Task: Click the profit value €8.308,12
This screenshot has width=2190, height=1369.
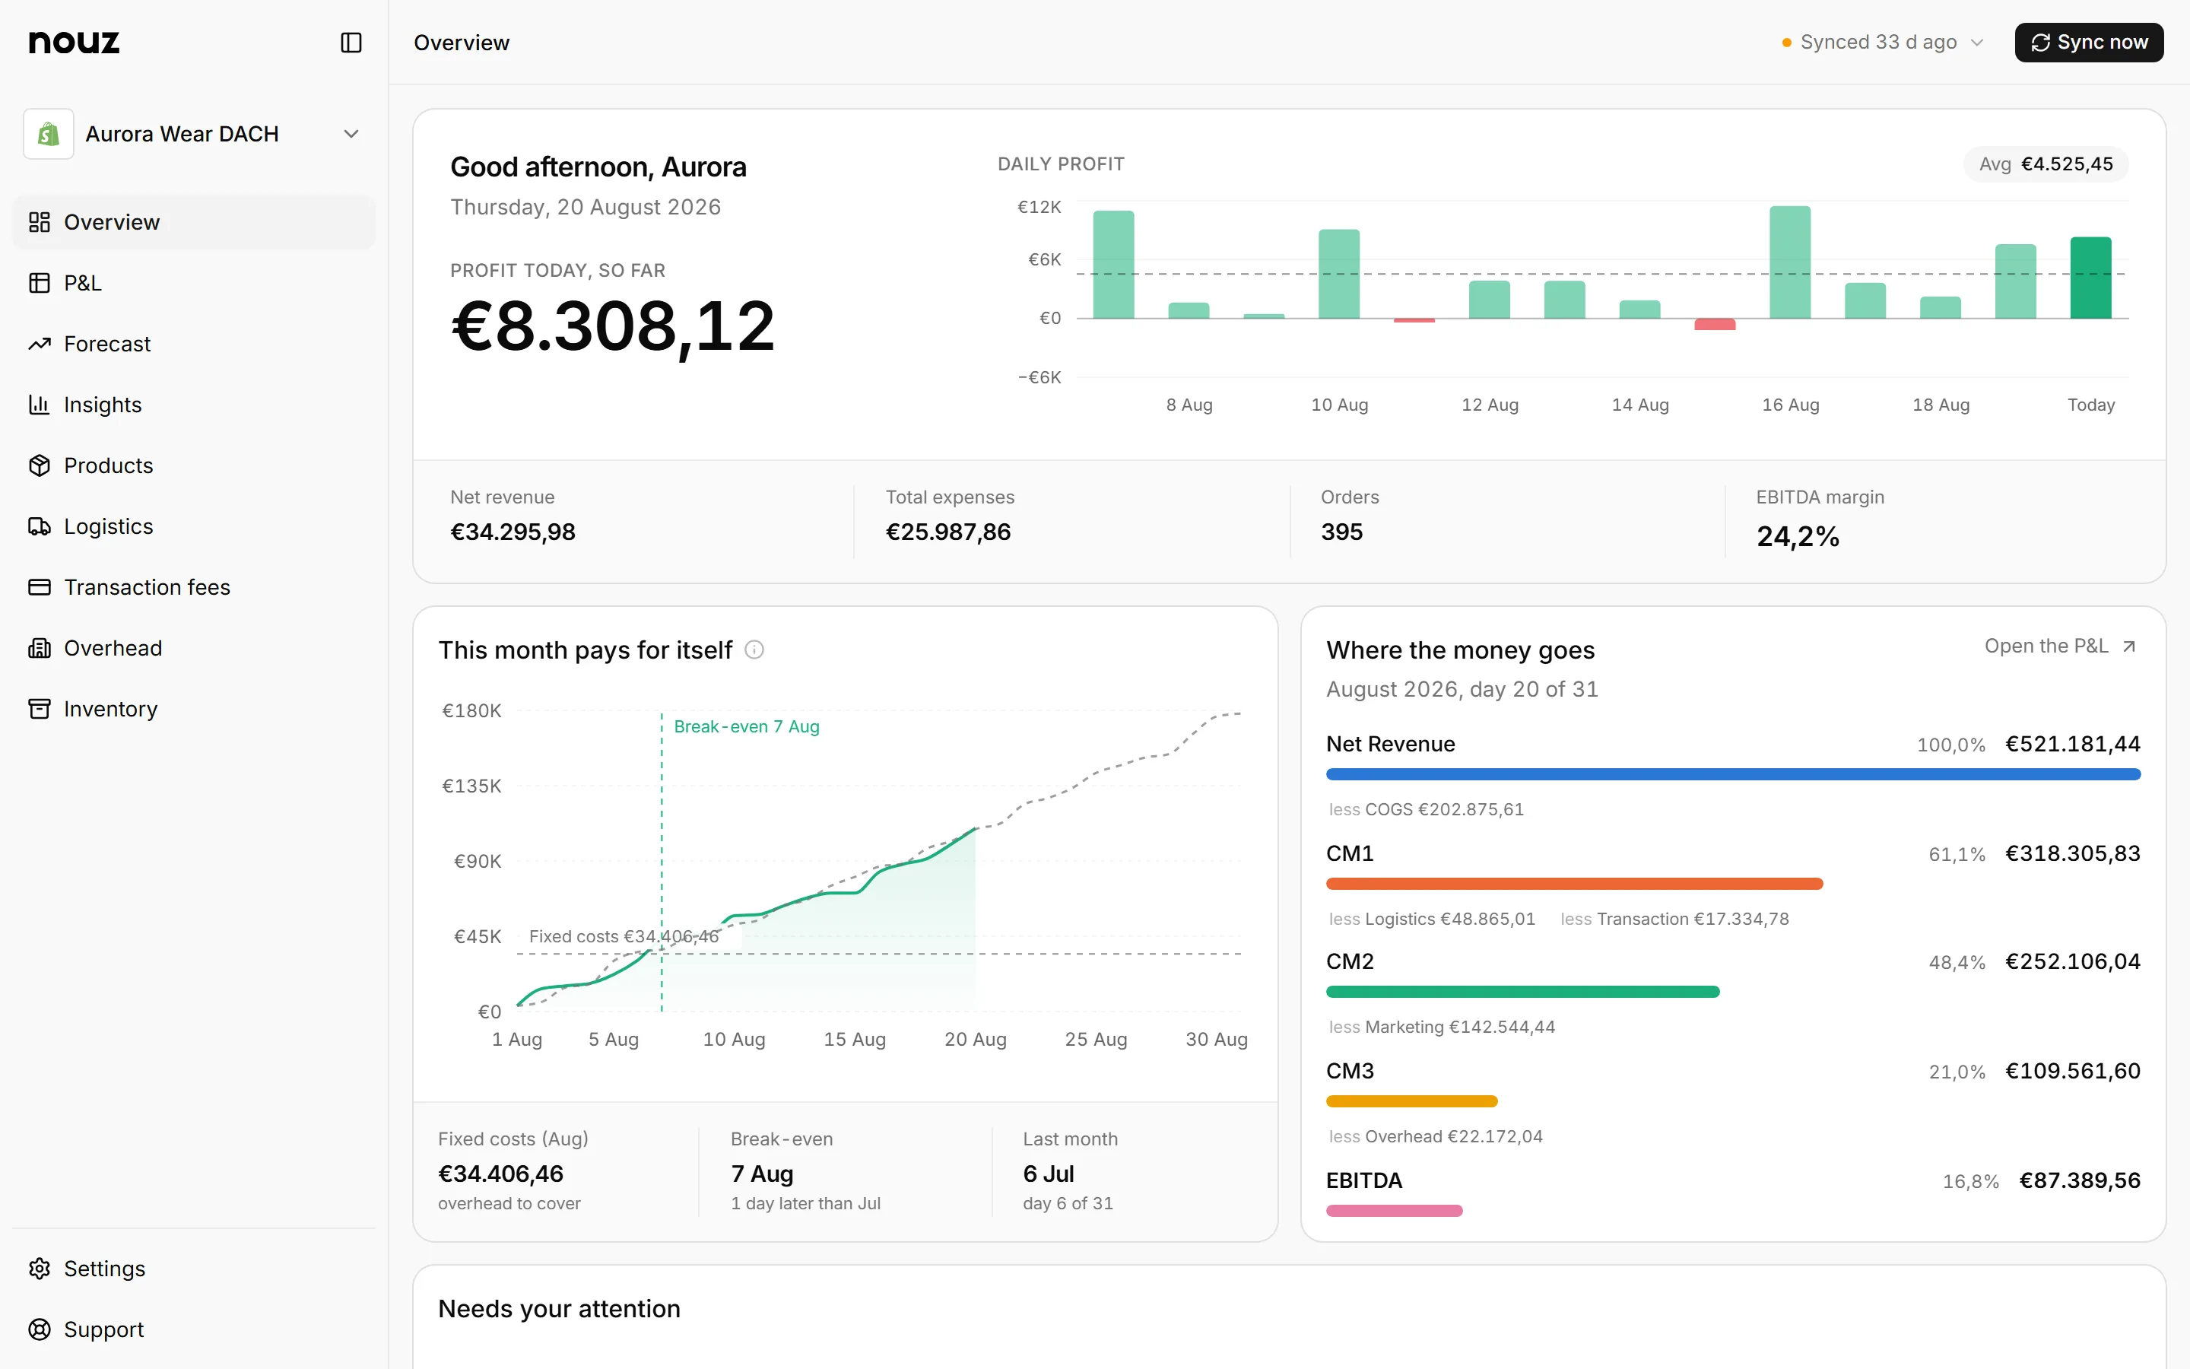Action: pos(613,326)
